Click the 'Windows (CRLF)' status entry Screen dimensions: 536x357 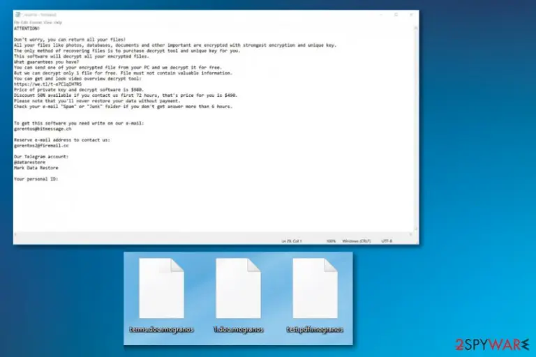356,241
